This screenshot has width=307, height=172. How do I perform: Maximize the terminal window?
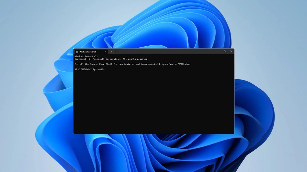click(x=225, y=51)
